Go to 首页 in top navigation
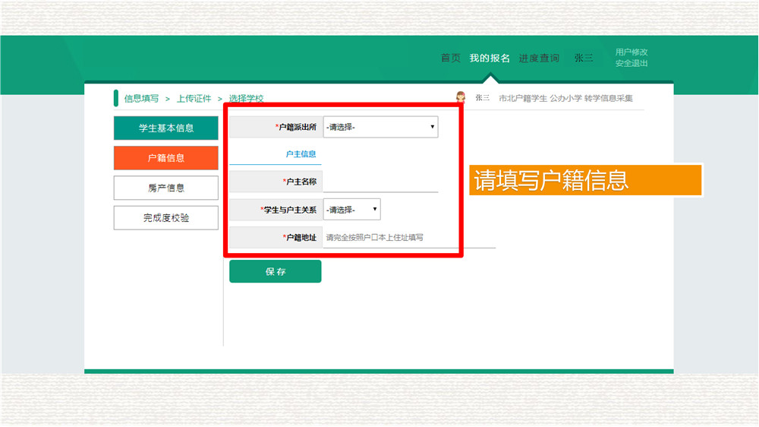 click(x=451, y=58)
